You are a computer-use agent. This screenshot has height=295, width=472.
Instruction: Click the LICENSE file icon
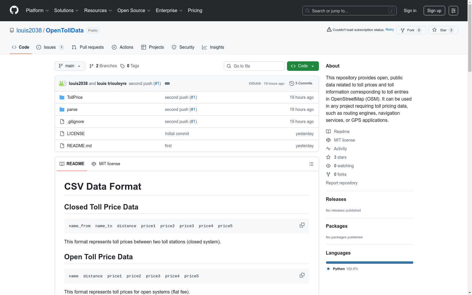[x=62, y=134]
